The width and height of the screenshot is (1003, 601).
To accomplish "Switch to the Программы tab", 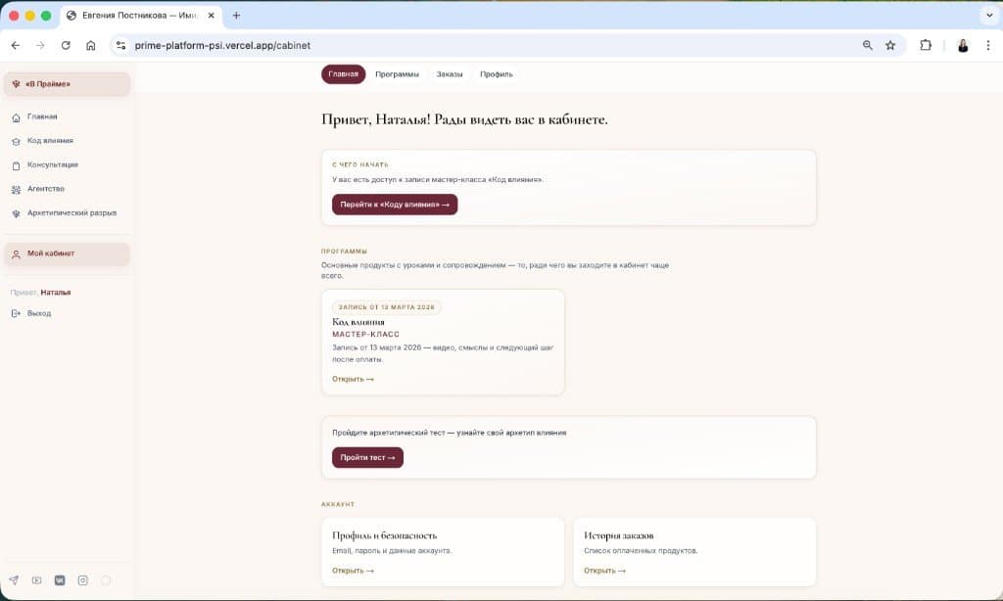I will (397, 74).
